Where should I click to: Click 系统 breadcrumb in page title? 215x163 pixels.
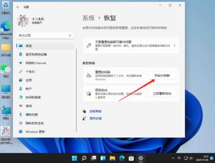pos(88,18)
